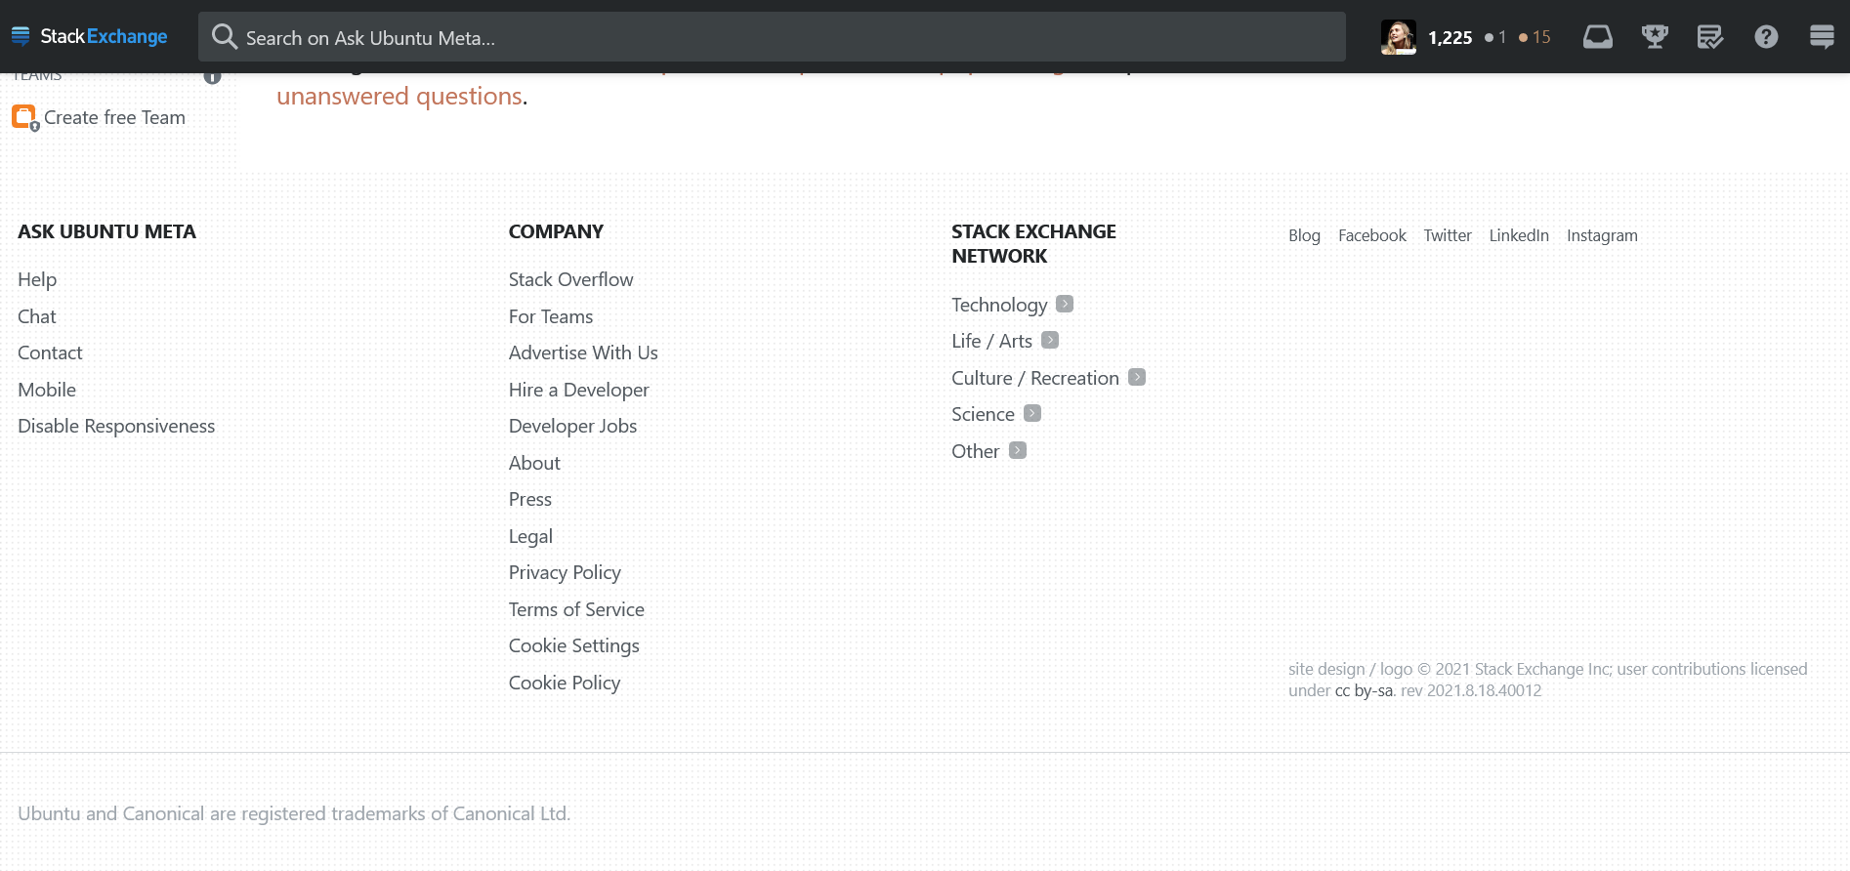1850x871 pixels.
Task: Open the Help footer link
Action: coord(37,279)
